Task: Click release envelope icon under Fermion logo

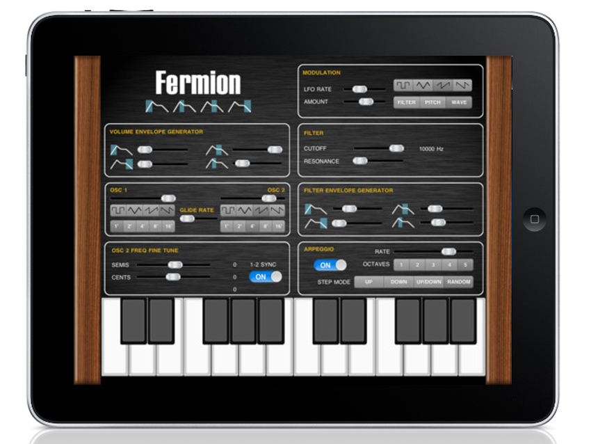Action: [239, 106]
